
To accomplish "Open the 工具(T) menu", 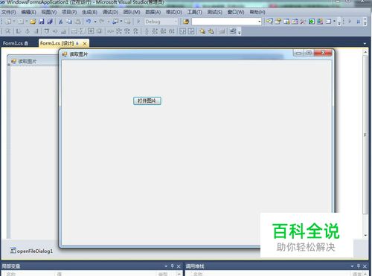I will (195, 12).
